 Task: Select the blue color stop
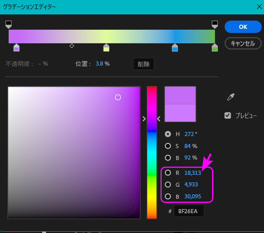(x=175, y=48)
